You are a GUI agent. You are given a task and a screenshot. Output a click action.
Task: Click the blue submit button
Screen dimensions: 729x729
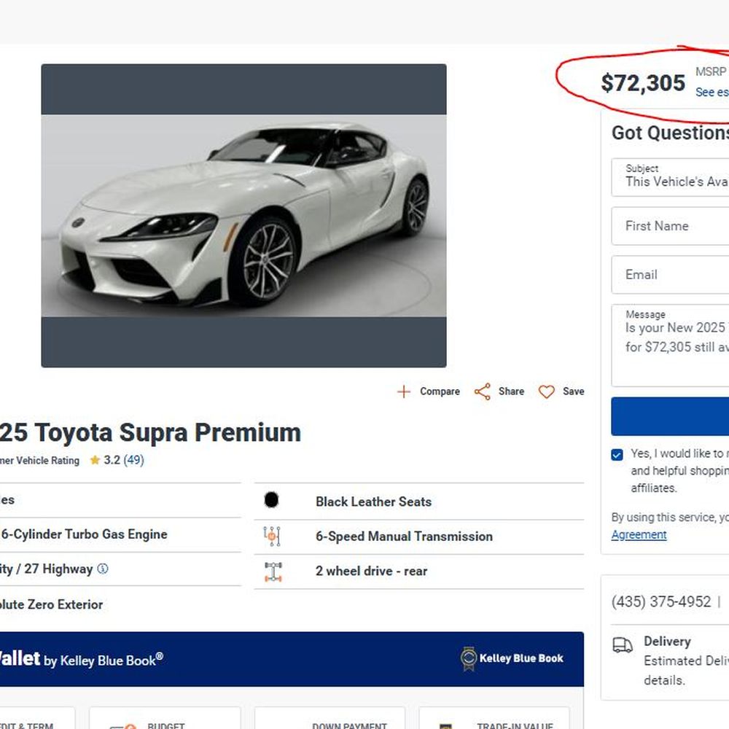point(670,416)
